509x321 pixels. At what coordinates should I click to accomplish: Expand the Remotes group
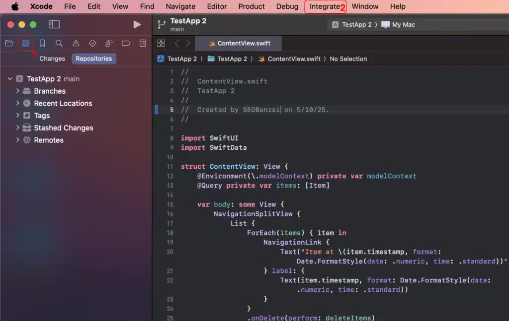click(x=17, y=140)
